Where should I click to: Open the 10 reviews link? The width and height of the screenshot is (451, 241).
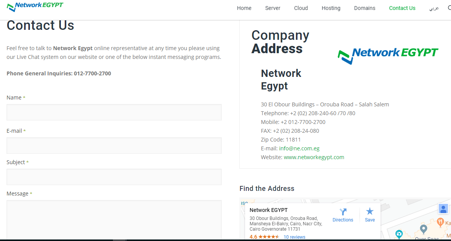point(294,237)
